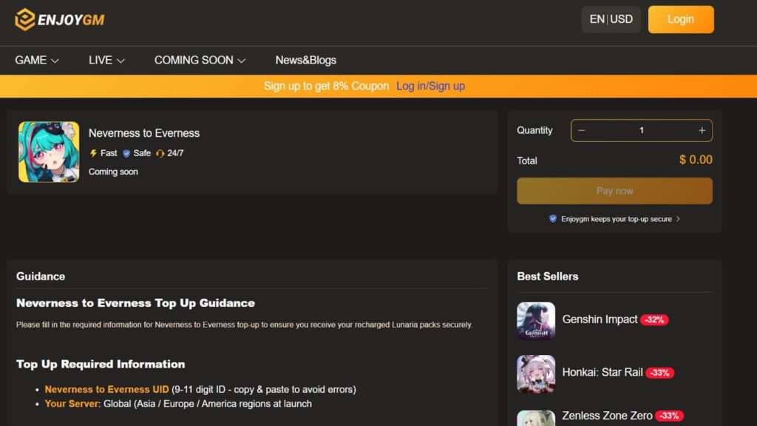Screen dimensions: 757x426
Task: Click the 24/7 headset support icon
Action: (160, 153)
